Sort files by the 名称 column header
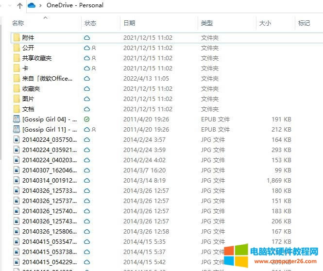The height and width of the screenshot is (271, 323). [18, 23]
